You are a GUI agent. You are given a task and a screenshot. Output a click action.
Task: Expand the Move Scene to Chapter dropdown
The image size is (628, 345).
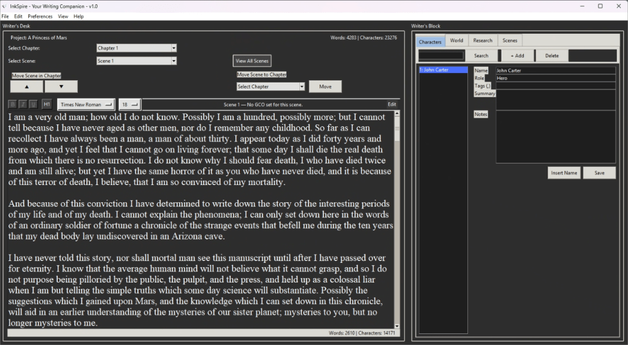[x=270, y=86]
